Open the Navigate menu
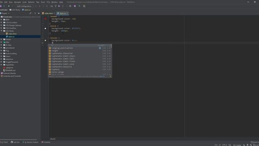The width and height of the screenshot is (259, 146). [x=17, y=2]
